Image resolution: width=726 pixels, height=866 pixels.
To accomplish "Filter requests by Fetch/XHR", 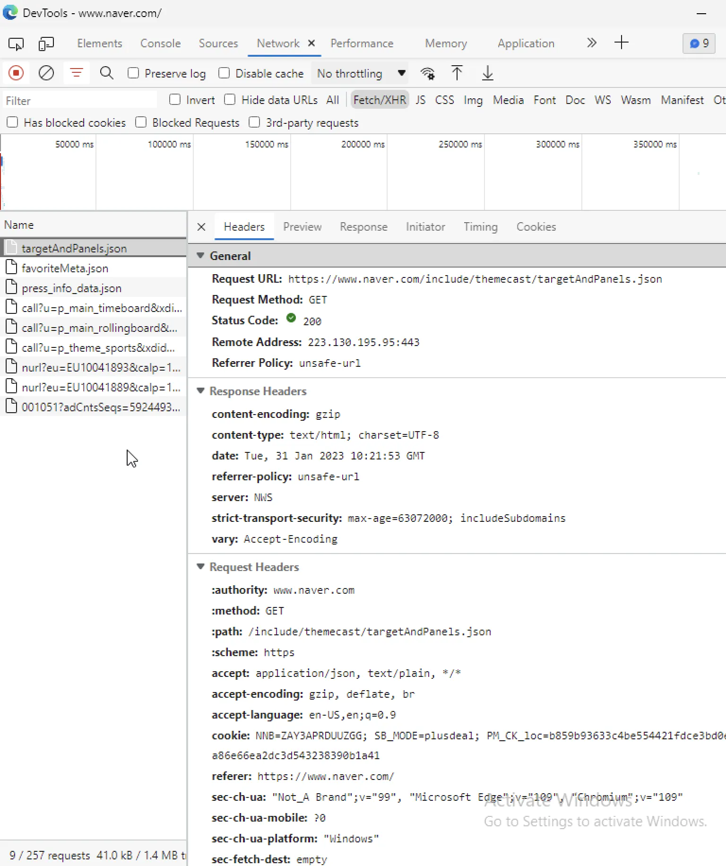I will [x=380, y=100].
